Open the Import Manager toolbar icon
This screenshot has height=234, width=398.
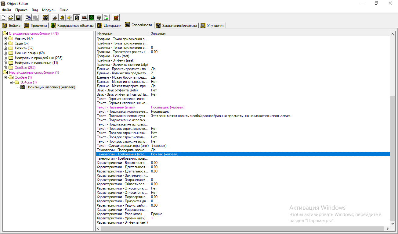[106, 18]
